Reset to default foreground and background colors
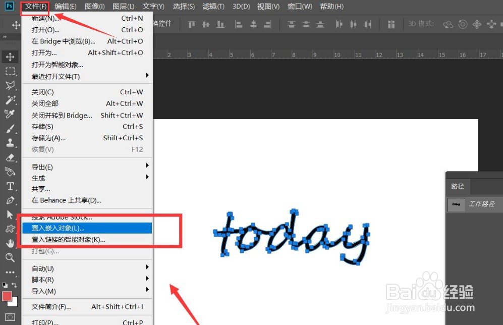This screenshot has height=325, width=503. [5, 285]
